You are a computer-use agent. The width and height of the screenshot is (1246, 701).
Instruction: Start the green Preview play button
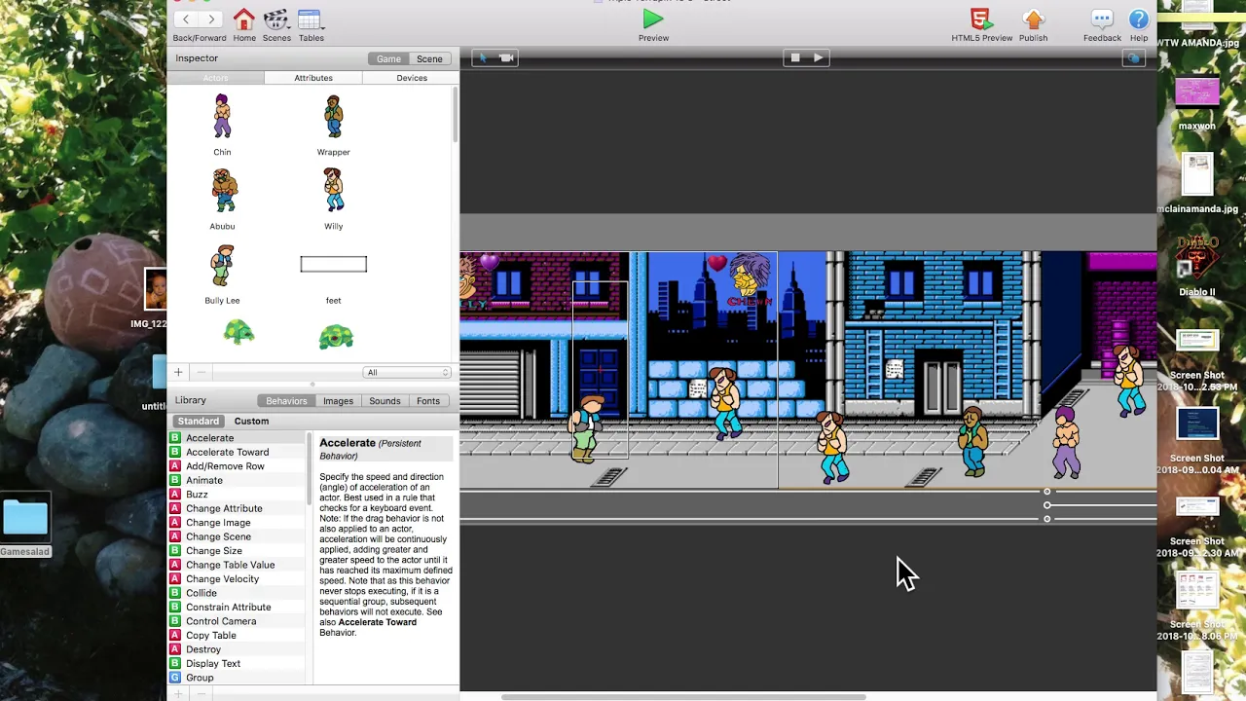(653, 18)
